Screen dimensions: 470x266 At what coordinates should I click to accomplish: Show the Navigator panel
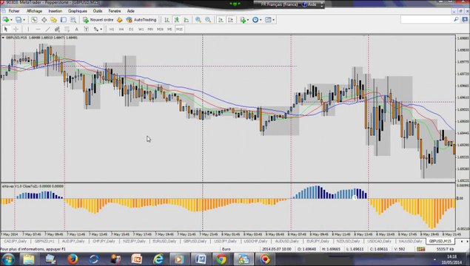[53, 20]
